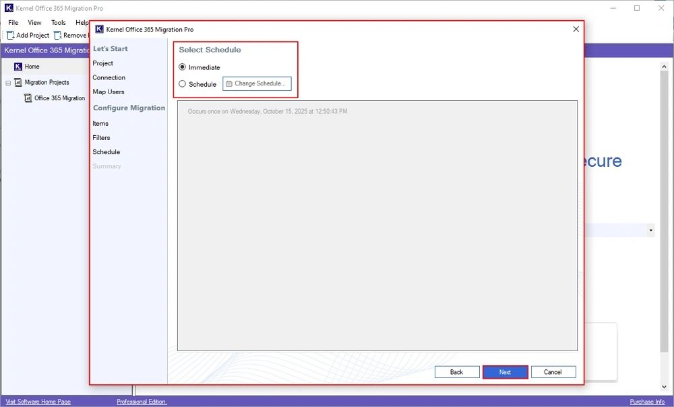Image resolution: width=674 pixels, height=407 pixels.
Task: Open the View menu
Action: pos(34,22)
